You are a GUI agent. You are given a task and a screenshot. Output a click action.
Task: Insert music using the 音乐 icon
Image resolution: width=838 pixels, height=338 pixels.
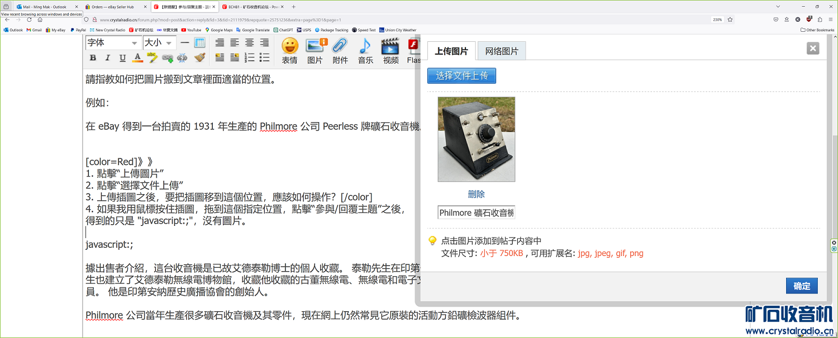(365, 51)
